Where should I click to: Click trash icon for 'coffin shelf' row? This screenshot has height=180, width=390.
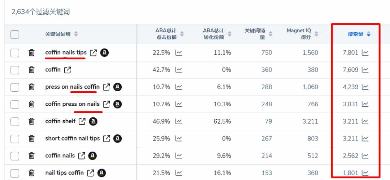(x=31, y=121)
